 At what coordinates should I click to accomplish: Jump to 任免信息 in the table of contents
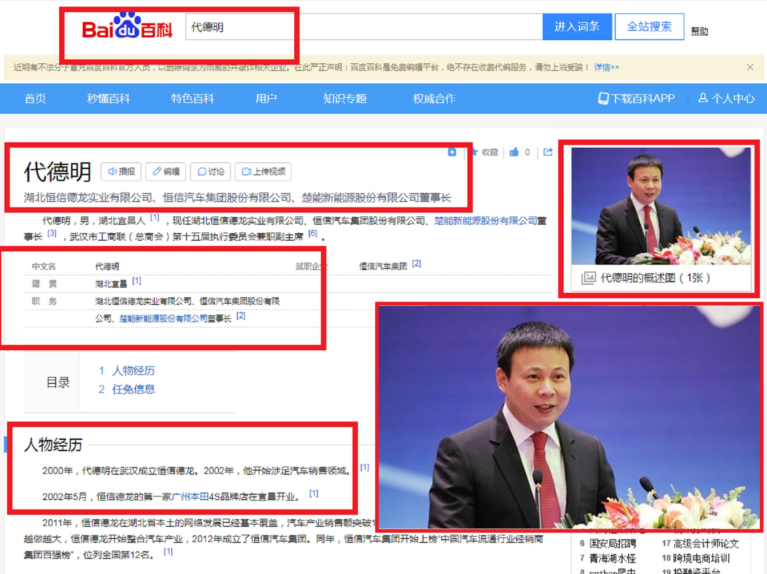click(134, 389)
